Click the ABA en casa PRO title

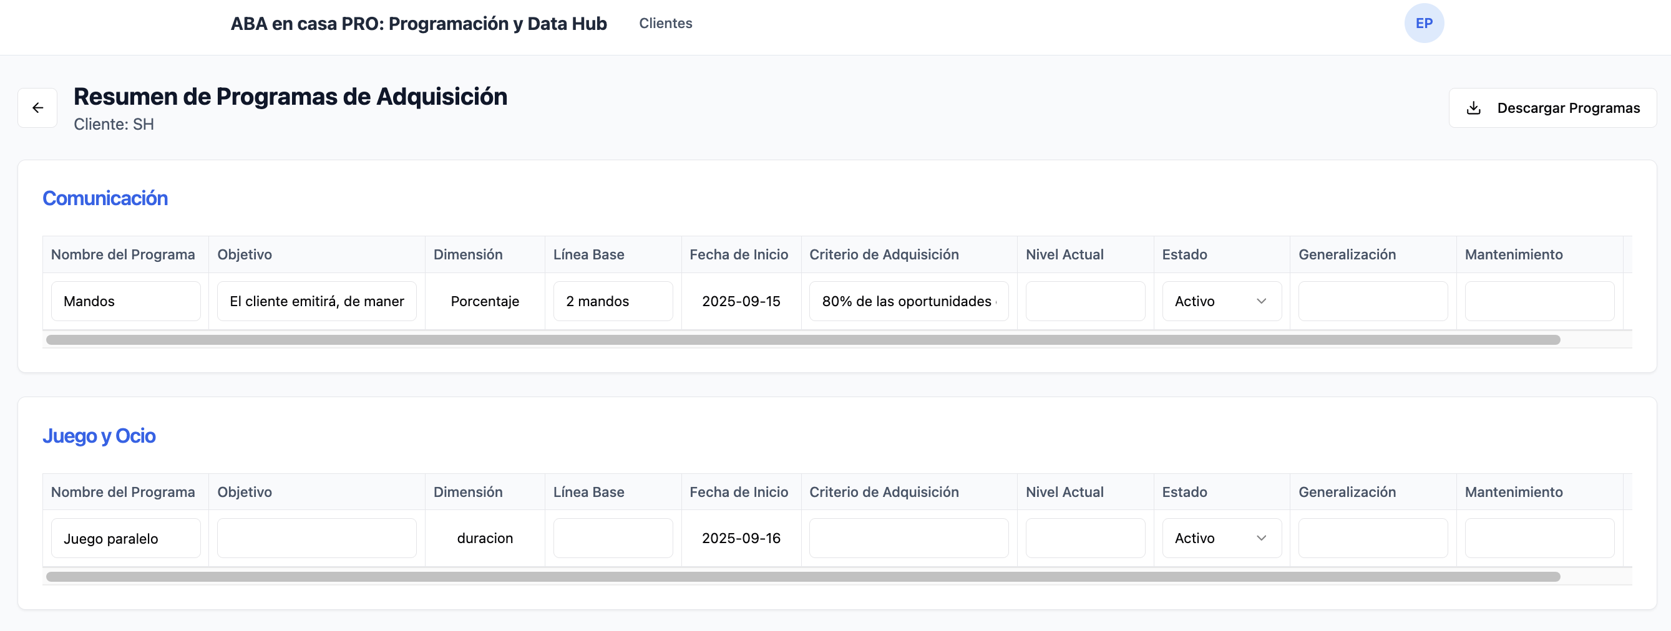pos(419,23)
